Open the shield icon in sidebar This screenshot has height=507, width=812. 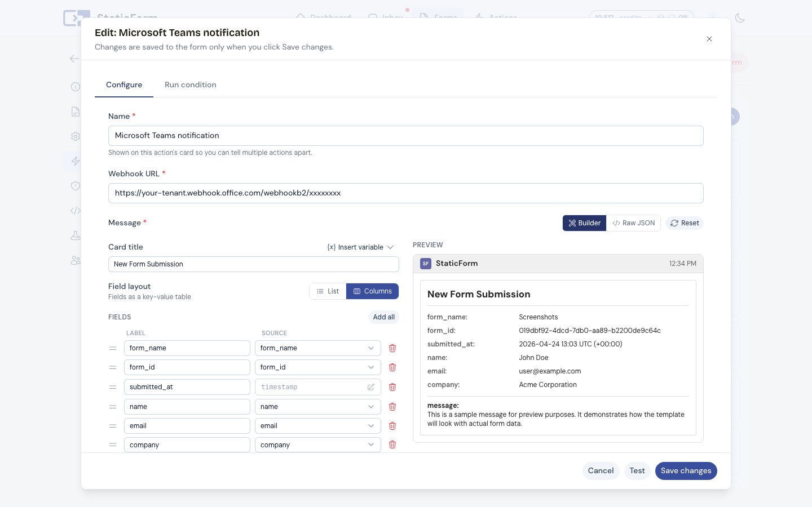coord(76,186)
